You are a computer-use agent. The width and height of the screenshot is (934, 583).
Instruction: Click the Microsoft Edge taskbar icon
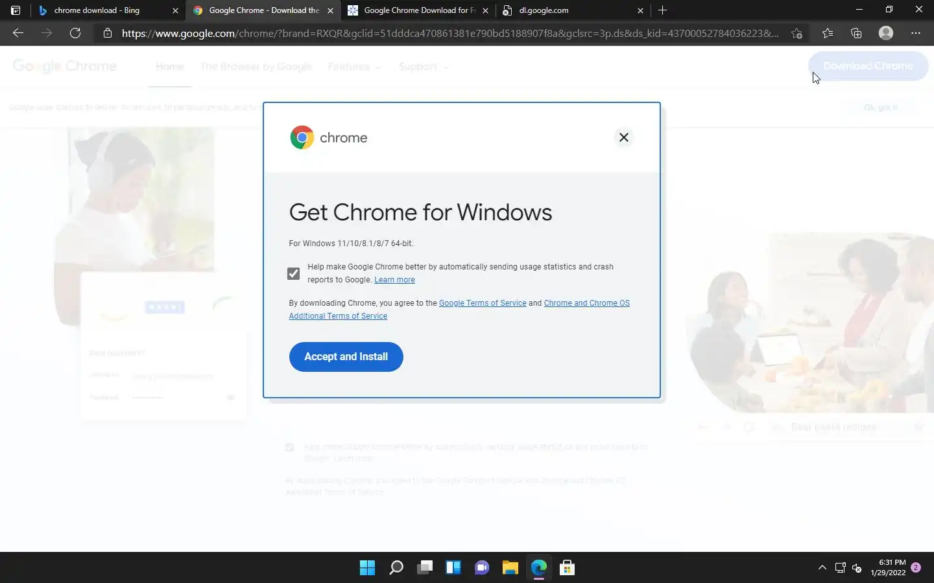point(538,568)
